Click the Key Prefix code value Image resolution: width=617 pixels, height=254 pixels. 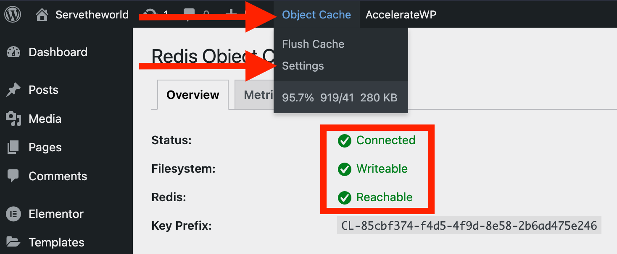tap(469, 226)
